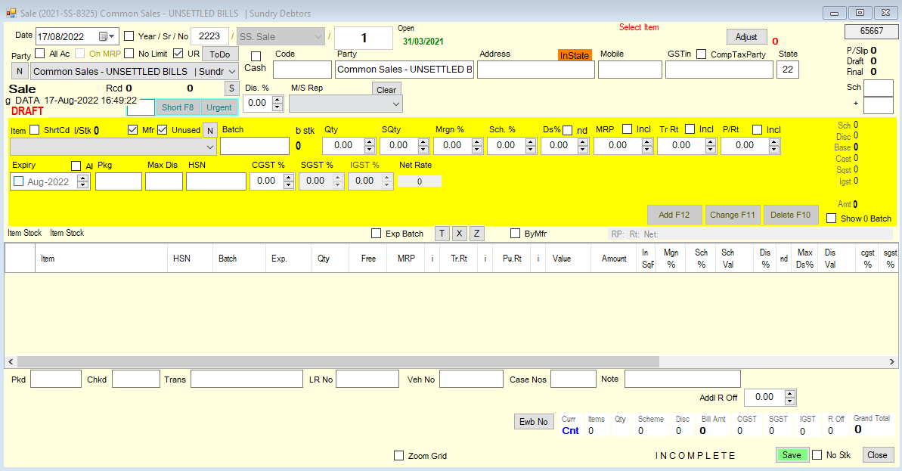
Task: Check the Zoom Grid checkbox
Action: [398, 455]
